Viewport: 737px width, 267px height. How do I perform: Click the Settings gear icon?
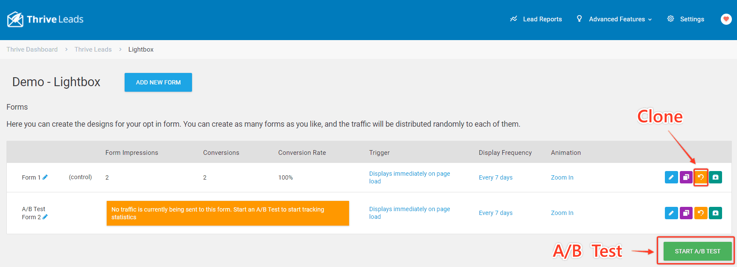(x=671, y=19)
